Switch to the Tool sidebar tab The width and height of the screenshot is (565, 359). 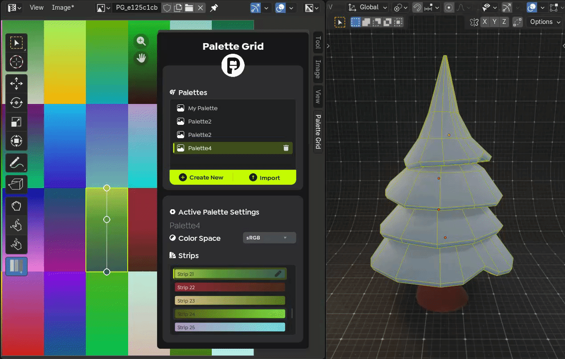(318, 43)
